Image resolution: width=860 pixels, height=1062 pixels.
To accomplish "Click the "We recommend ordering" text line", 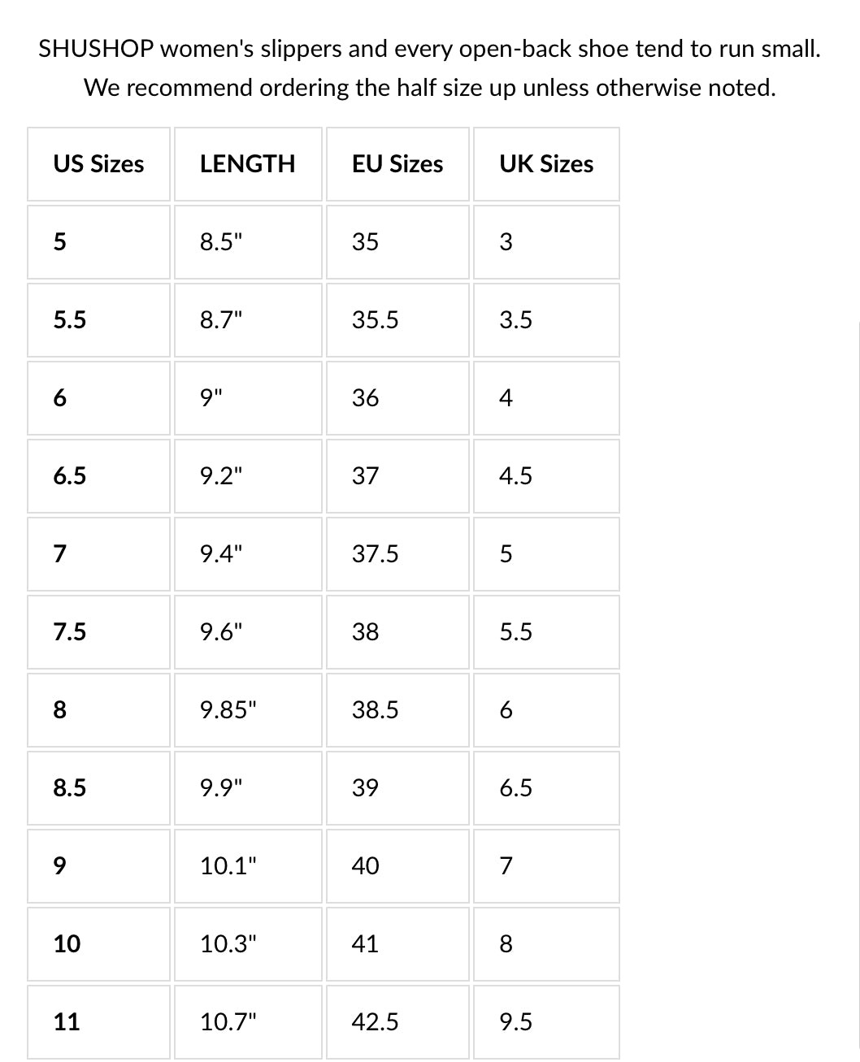I will click(x=429, y=88).
